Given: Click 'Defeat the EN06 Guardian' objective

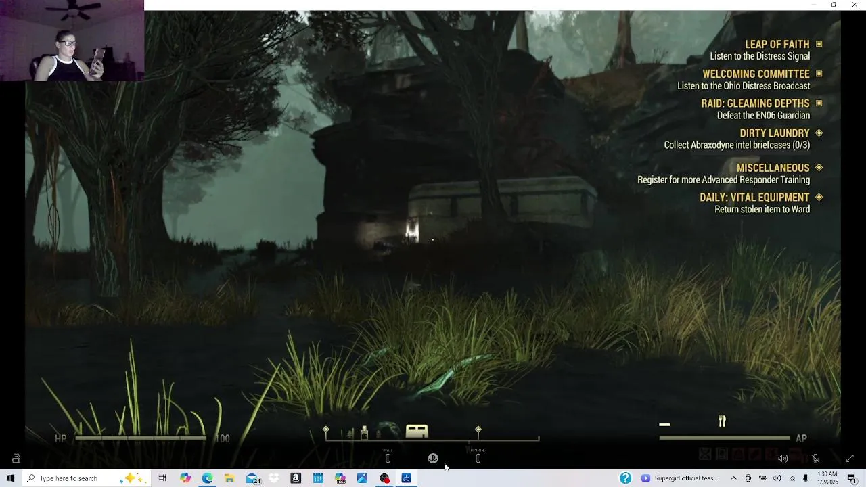Looking at the screenshot, I should click(x=763, y=116).
